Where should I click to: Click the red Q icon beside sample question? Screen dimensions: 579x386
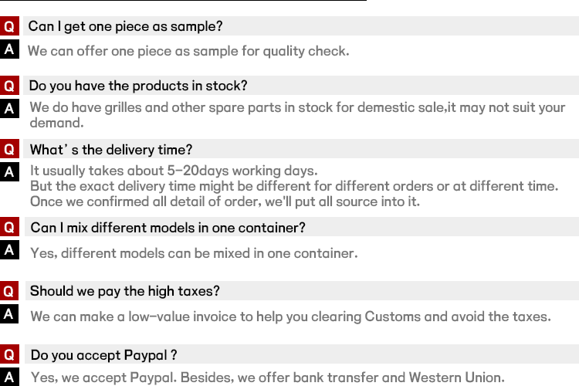point(9,26)
